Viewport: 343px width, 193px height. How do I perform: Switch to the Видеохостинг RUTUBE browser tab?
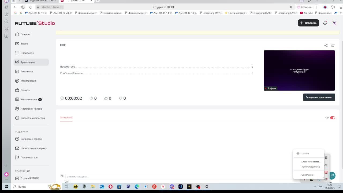(x=41, y=1)
